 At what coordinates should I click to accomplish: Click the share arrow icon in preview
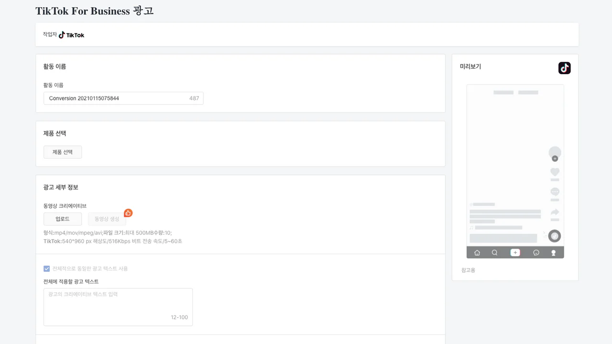pos(555,212)
